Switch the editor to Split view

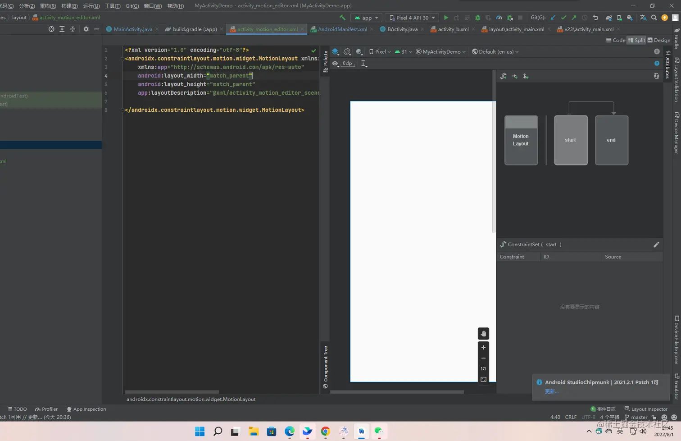point(636,40)
